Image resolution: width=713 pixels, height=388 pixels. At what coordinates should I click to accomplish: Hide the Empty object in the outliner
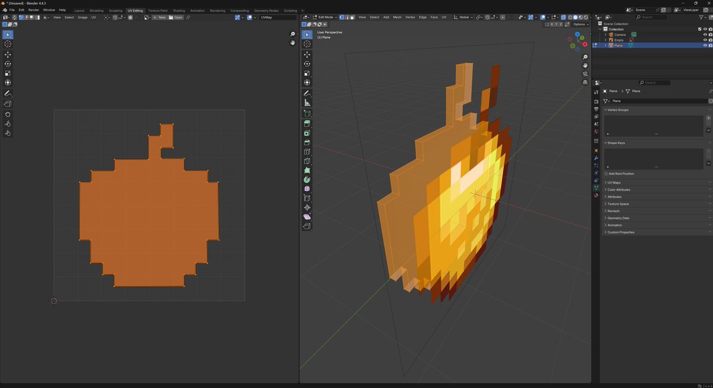[x=705, y=40]
